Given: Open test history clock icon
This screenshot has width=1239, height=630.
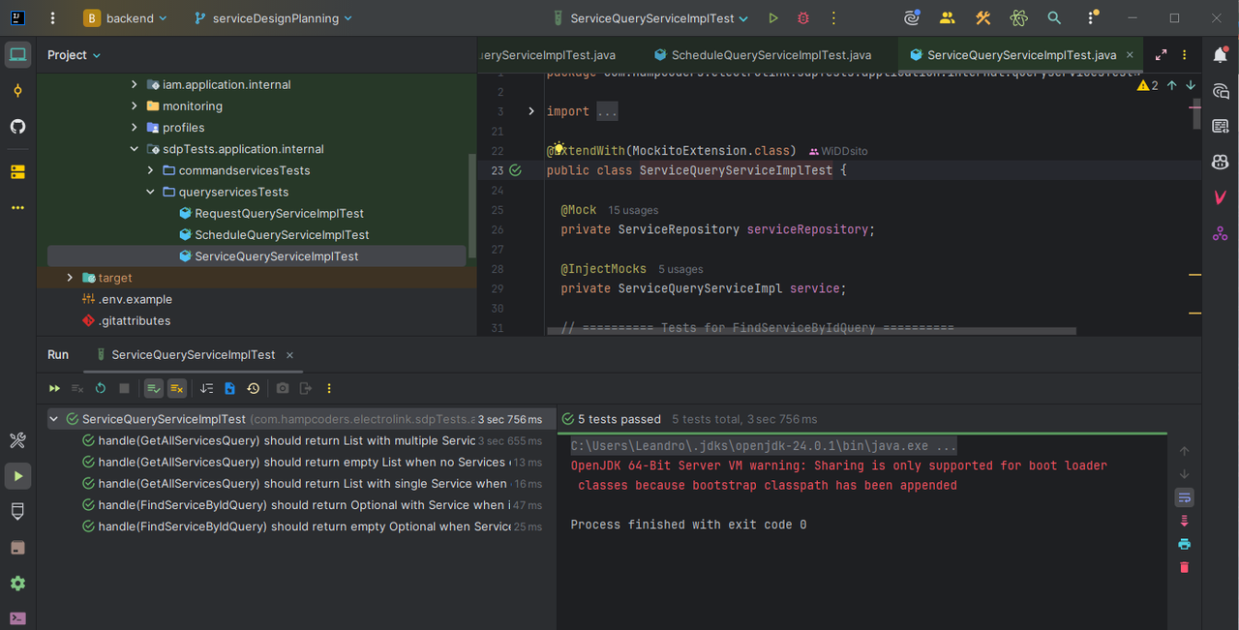Looking at the screenshot, I should [x=254, y=388].
